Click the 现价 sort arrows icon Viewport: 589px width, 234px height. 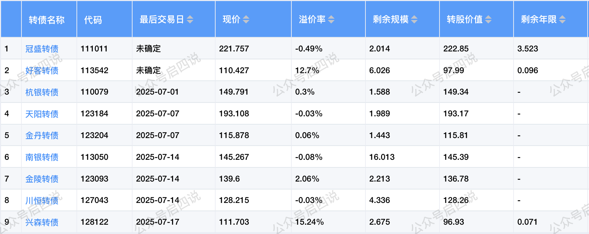click(x=246, y=19)
